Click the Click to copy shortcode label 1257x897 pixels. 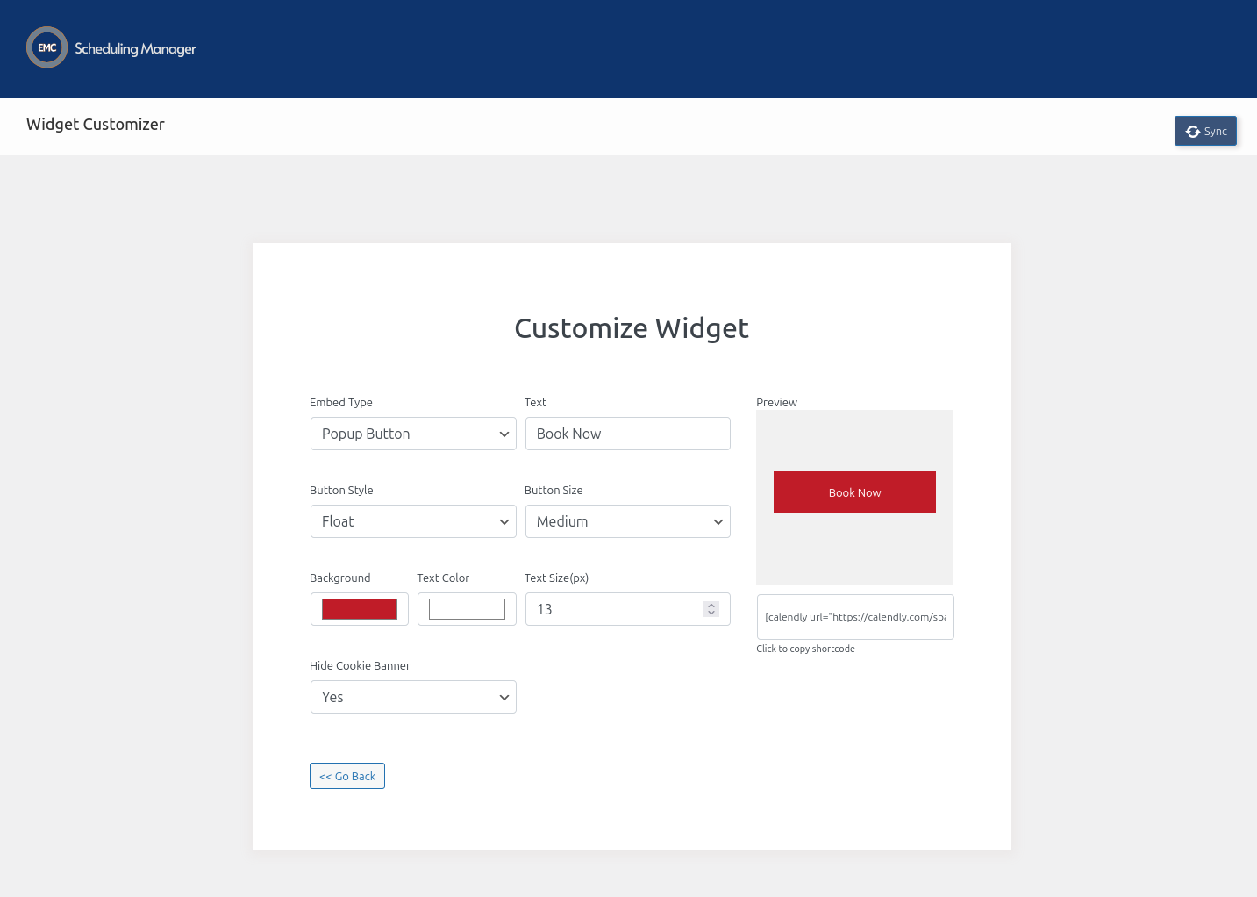805,649
